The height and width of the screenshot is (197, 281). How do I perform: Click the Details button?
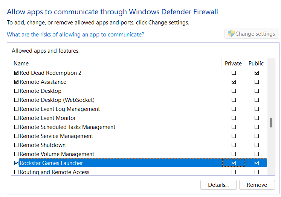pos(218,185)
